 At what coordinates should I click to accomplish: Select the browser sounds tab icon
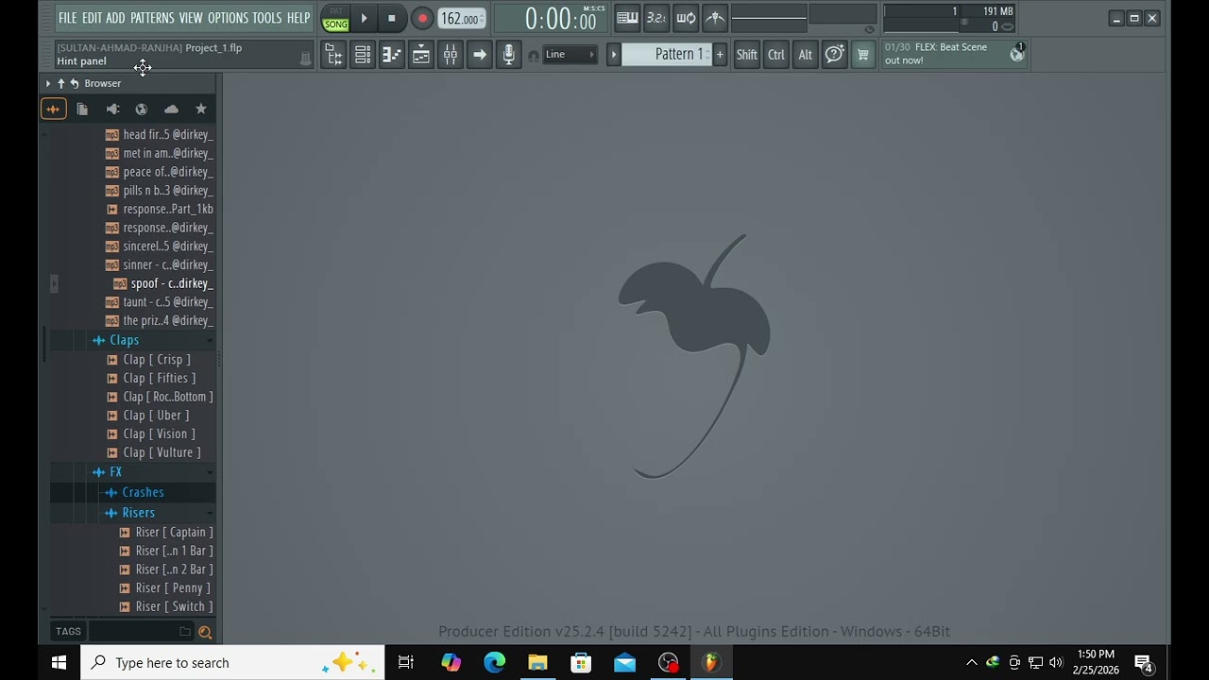(53, 110)
